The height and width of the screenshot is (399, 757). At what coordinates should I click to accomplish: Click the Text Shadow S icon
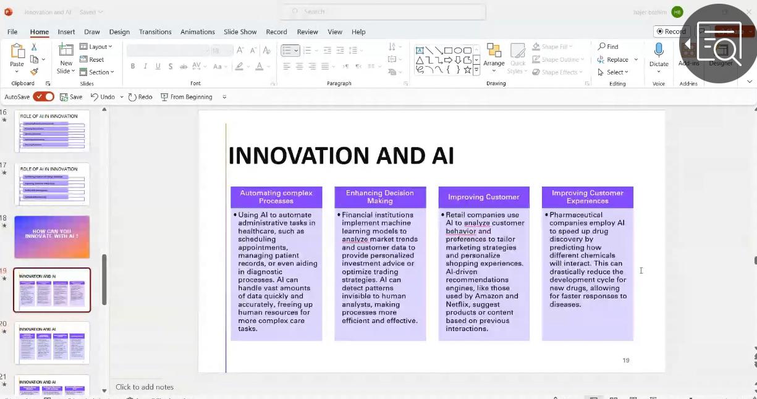[x=171, y=67]
